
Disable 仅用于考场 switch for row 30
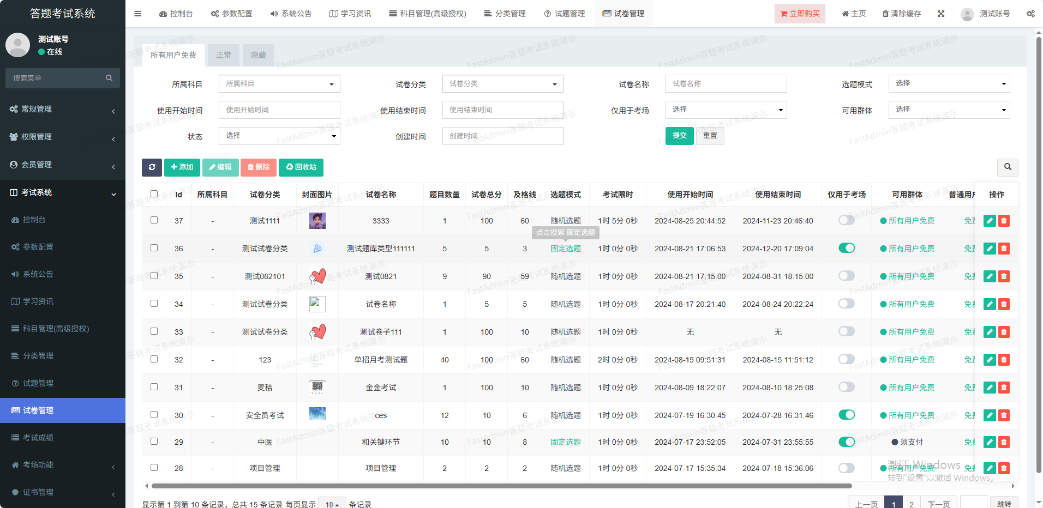[x=846, y=415]
